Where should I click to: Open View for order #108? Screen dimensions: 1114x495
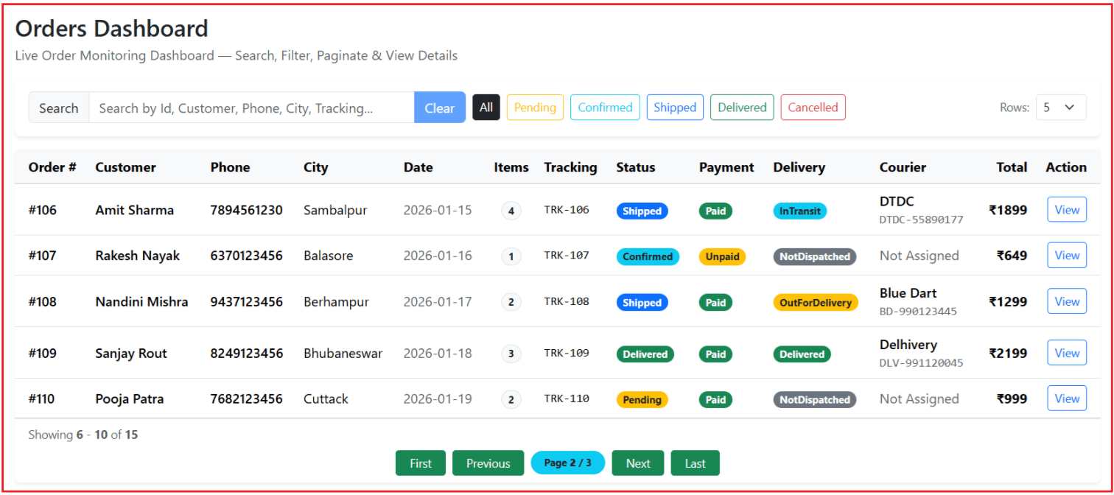click(x=1066, y=301)
